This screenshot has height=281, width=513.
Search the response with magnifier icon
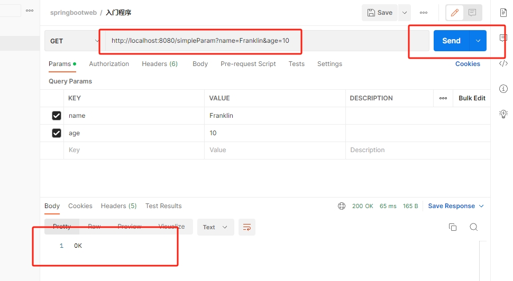click(473, 227)
